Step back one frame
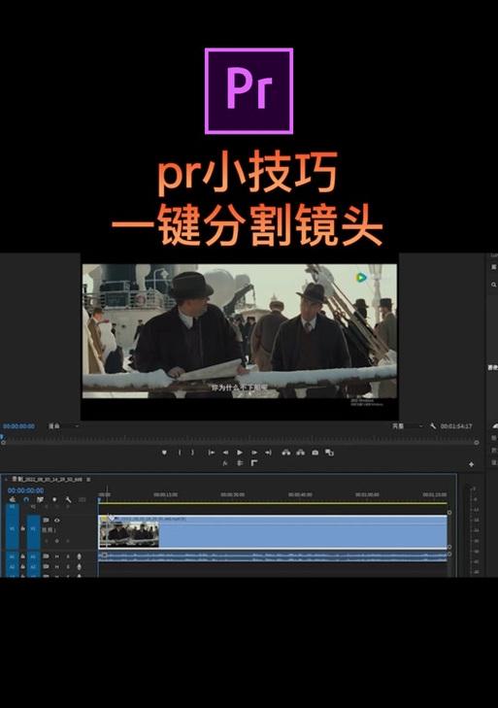 [x=225, y=452]
